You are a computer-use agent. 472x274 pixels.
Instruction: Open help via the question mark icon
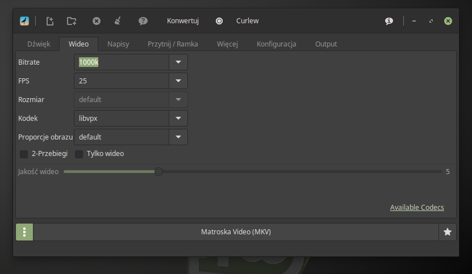(x=143, y=21)
